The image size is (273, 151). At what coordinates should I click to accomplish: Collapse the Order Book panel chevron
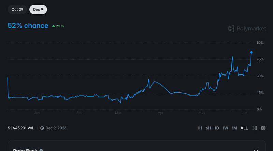tap(256, 150)
